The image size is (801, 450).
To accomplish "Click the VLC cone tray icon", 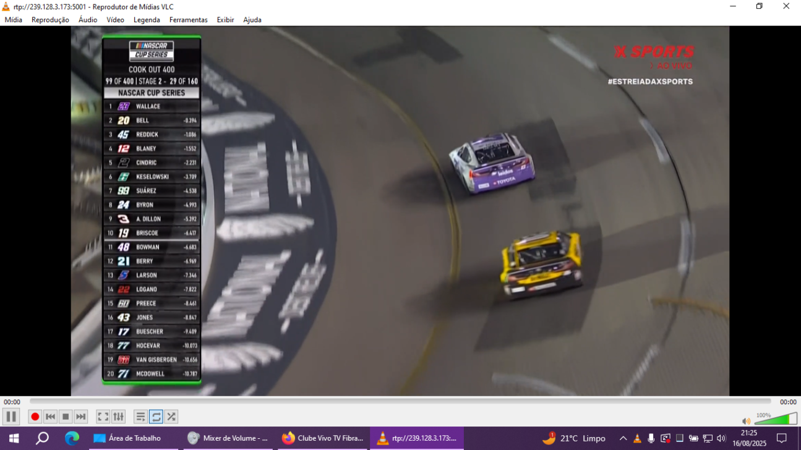I will (638, 438).
